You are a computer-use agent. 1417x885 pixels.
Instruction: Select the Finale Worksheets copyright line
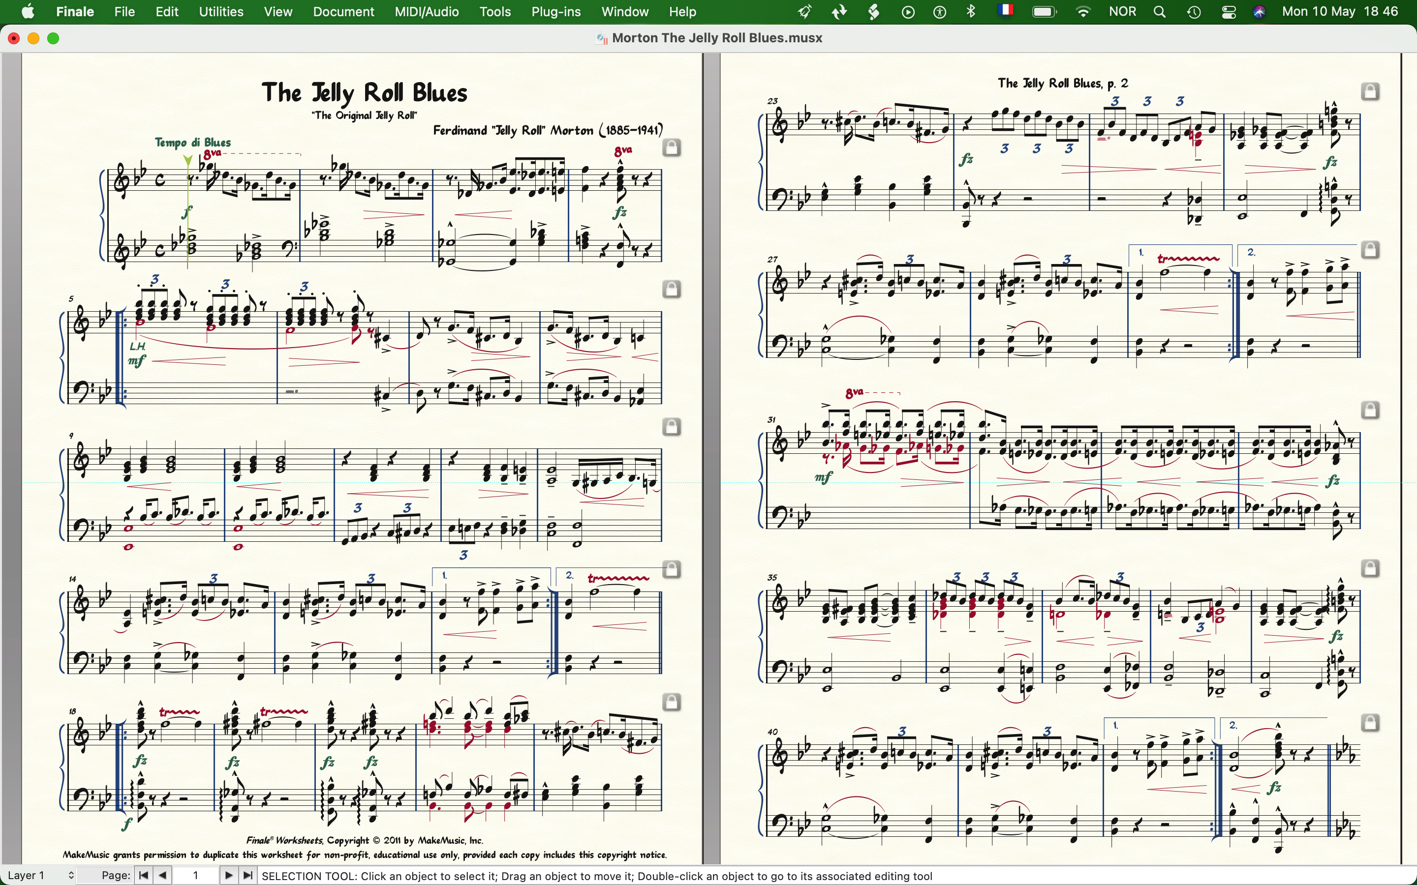coord(365,841)
